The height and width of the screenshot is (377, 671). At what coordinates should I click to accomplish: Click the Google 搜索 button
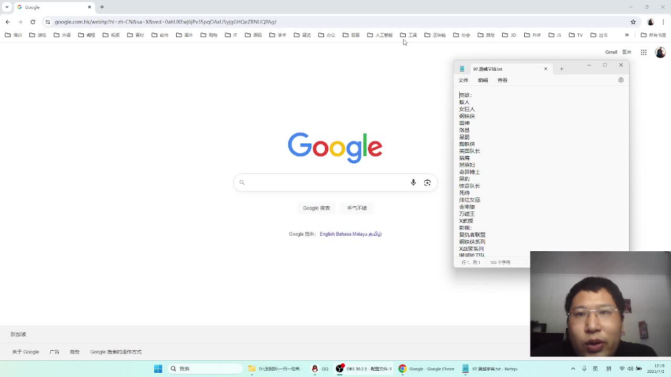coord(316,208)
